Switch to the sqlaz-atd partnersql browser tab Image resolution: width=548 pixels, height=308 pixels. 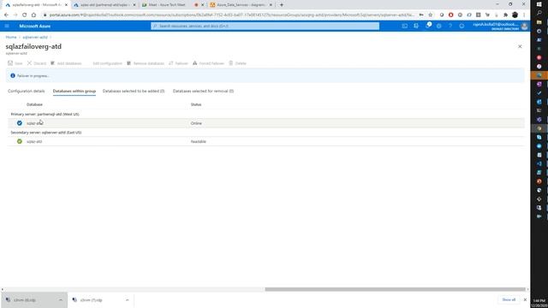[x=104, y=5]
